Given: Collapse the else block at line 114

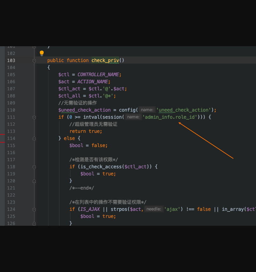Looking at the screenshot, I should point(34,138).
